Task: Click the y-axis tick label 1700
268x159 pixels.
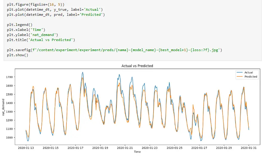Action: point(10,77)
